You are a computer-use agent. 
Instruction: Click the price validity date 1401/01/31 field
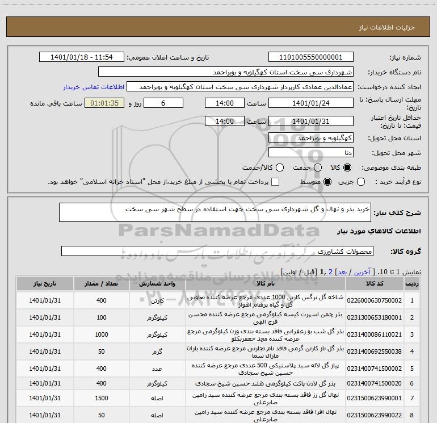[311, 121]
